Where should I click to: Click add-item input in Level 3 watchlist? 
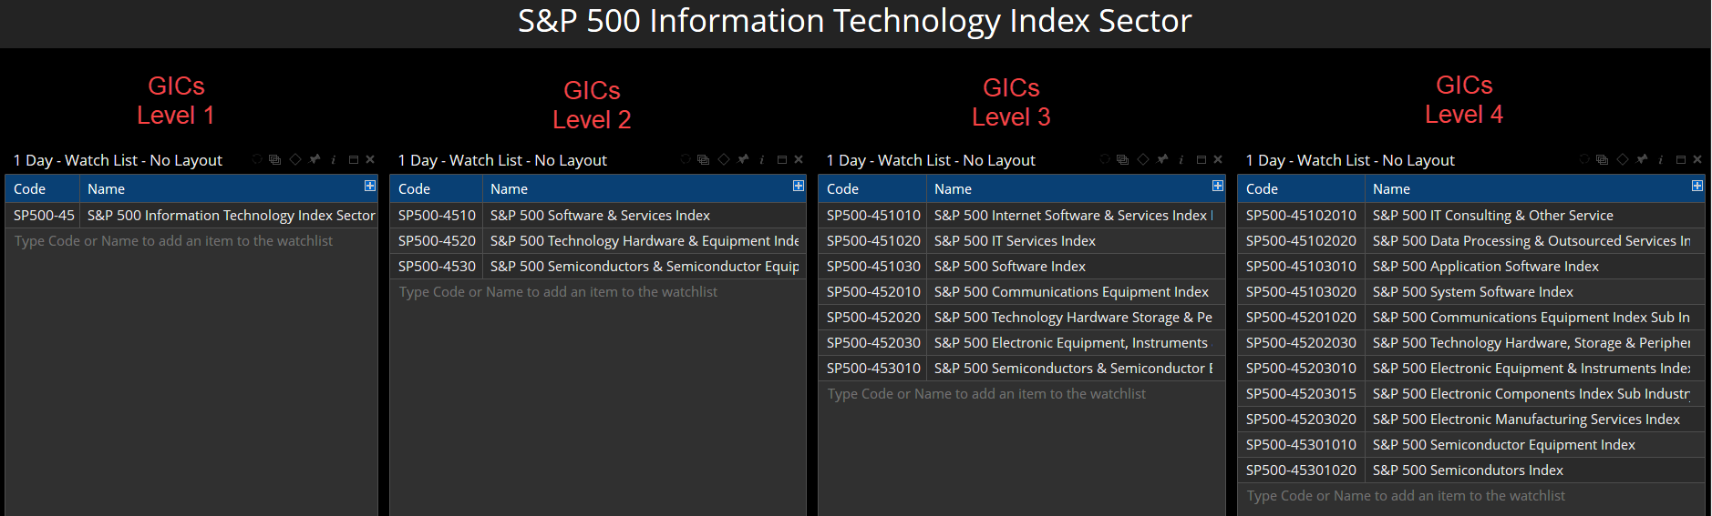1022,394
